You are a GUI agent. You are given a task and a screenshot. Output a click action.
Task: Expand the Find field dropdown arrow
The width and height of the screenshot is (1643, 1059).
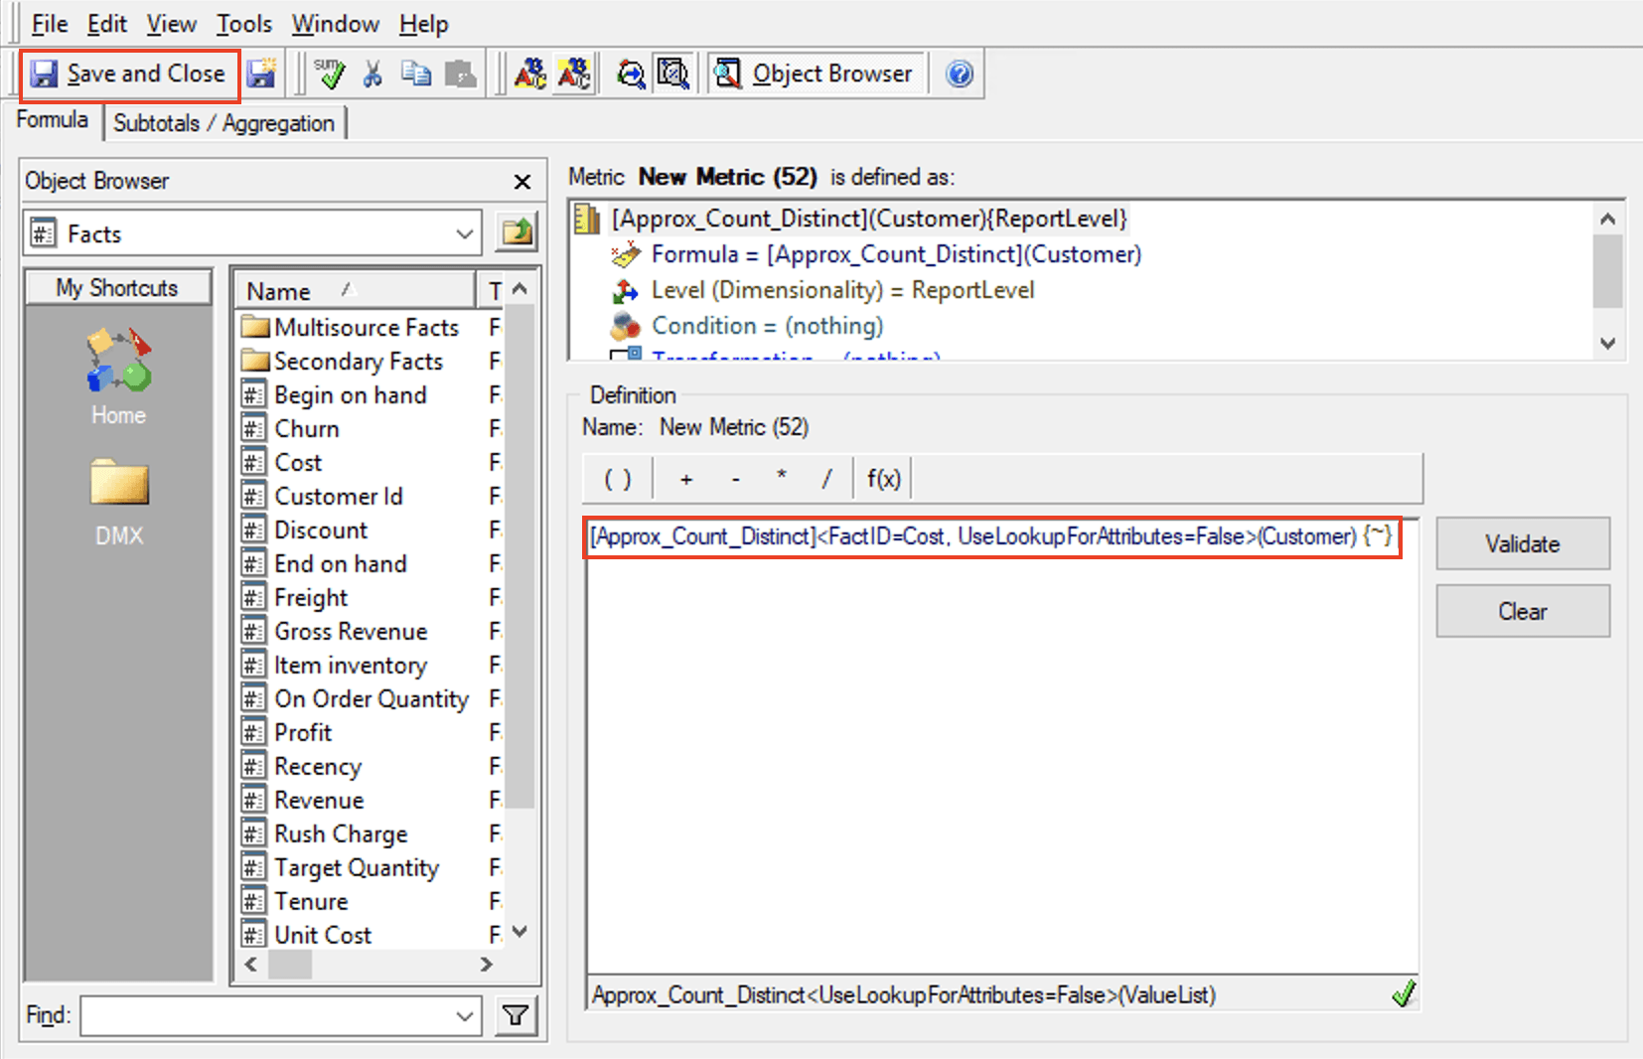pyautogui.click(x=464, y=1016)
